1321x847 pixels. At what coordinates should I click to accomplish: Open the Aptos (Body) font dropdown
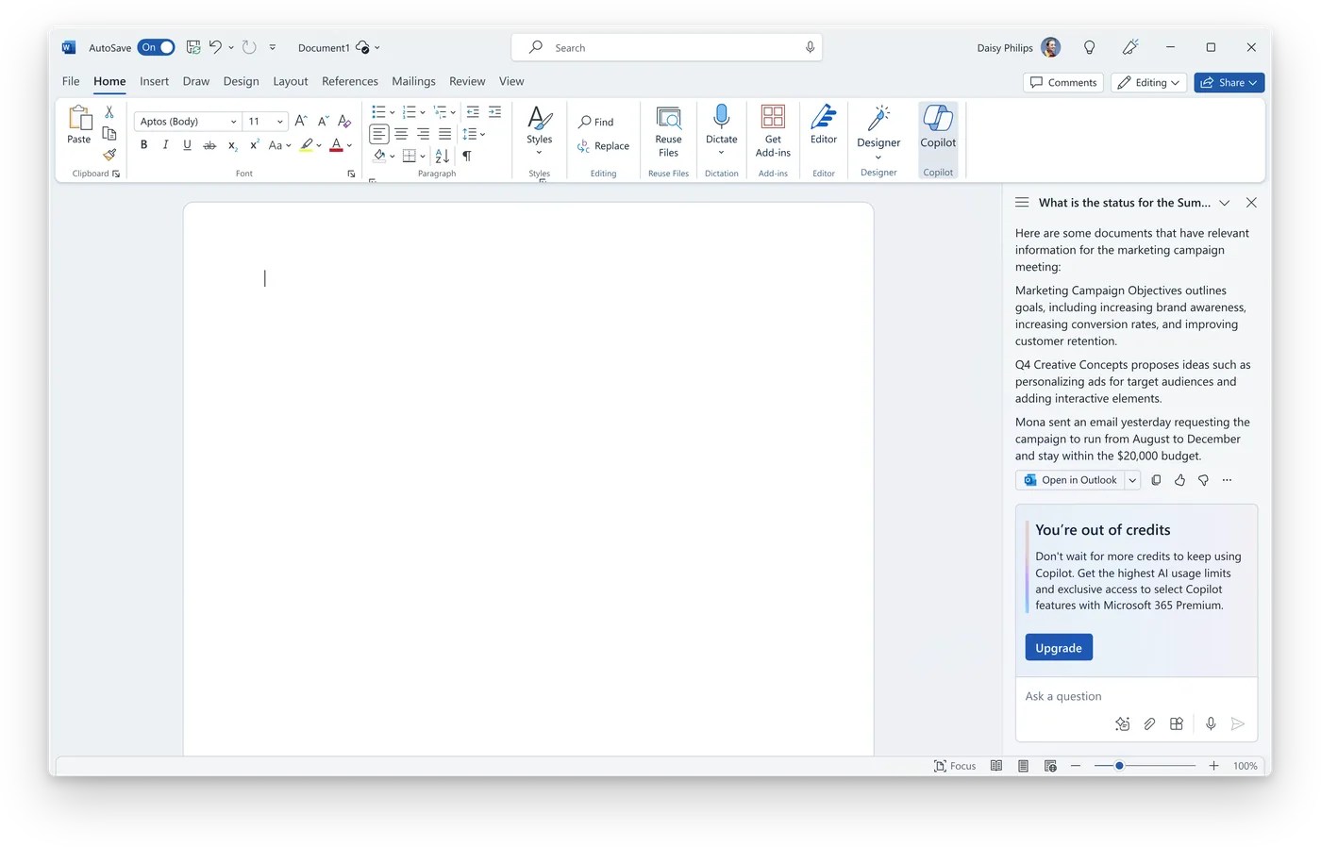point(234,122)
